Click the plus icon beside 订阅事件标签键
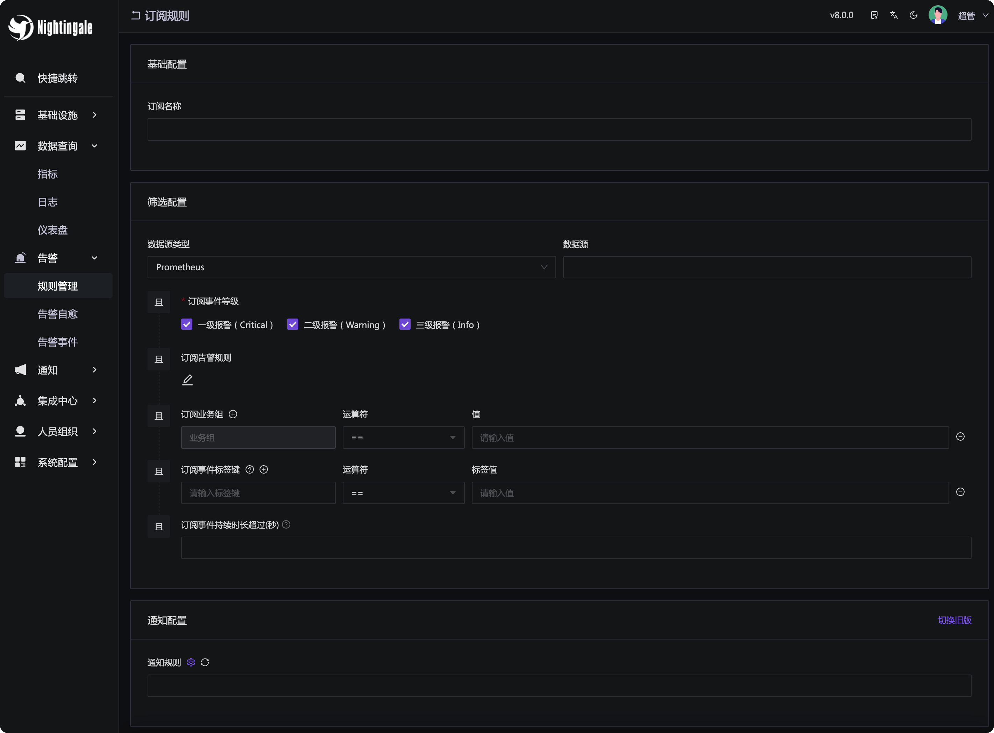Image resolution: width=994 pixels, height=733 pixels. (264, 469)
